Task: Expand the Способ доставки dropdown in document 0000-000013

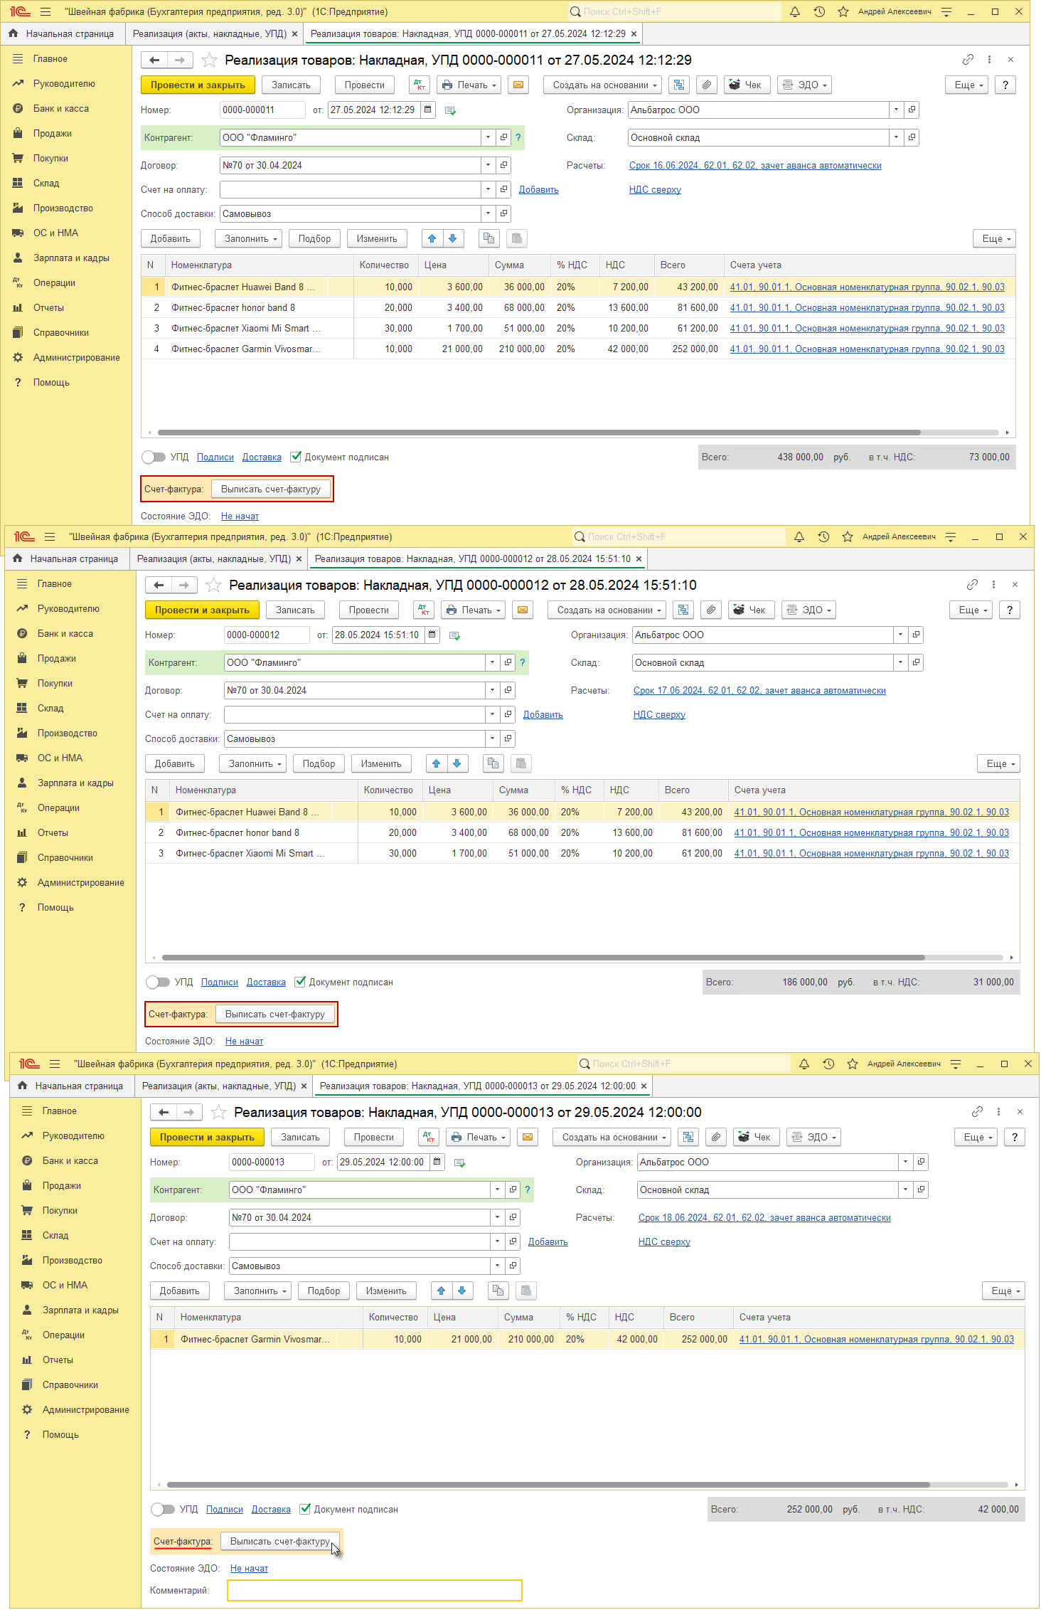Action: click(x=497, y=1266)
